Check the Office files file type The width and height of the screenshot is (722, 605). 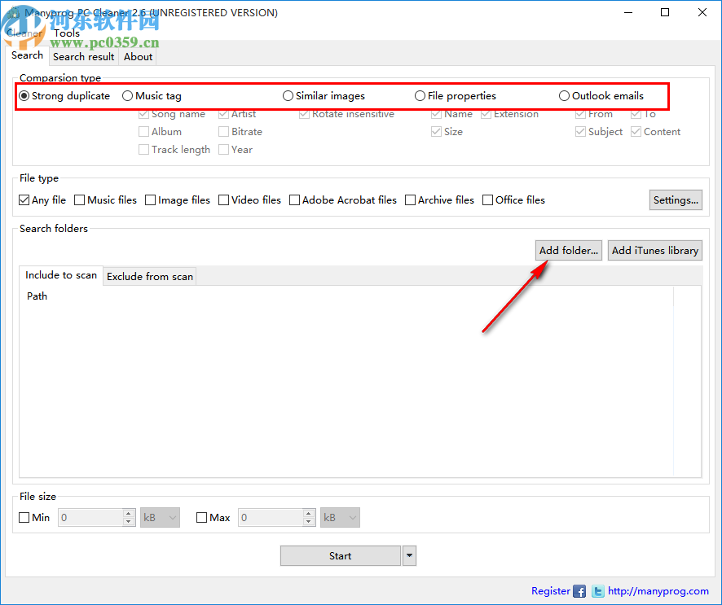point(486,199)
